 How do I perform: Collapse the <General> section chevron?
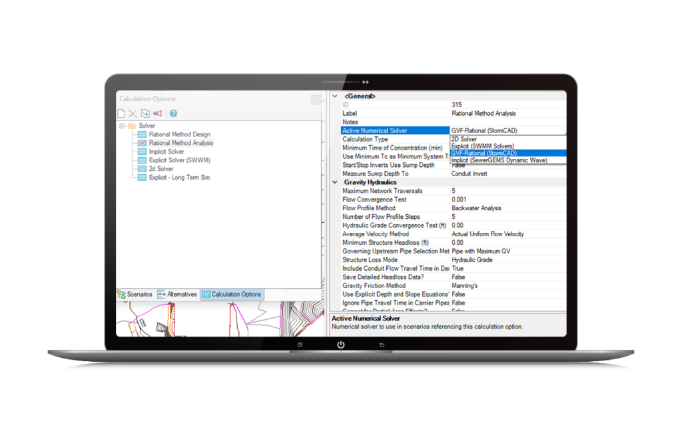tap(334, 96)
